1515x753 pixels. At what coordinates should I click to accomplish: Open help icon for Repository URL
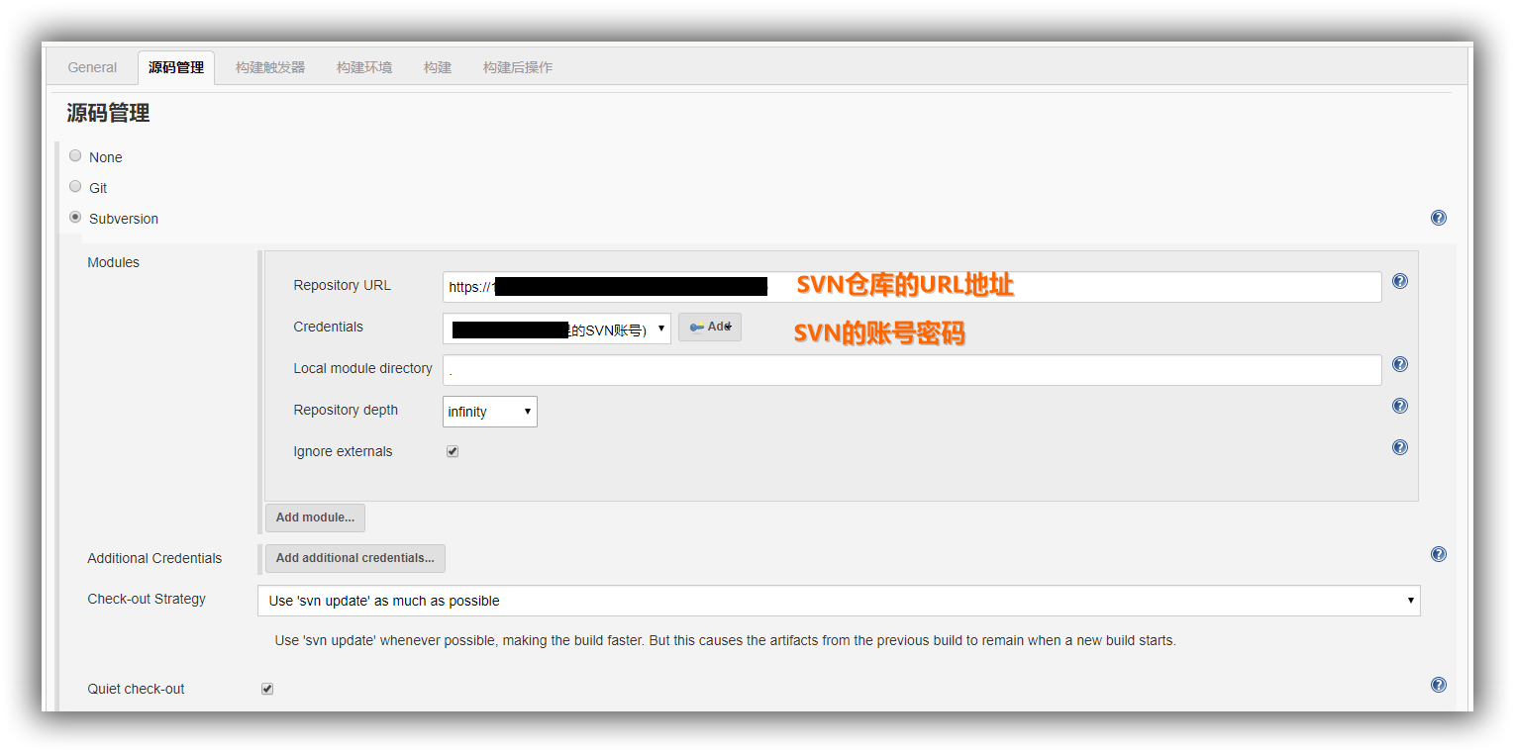tap(1399, 281)
